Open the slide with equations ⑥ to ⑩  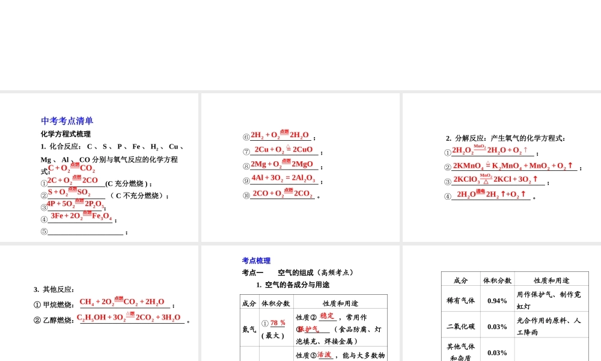click(x=300, y=167)
